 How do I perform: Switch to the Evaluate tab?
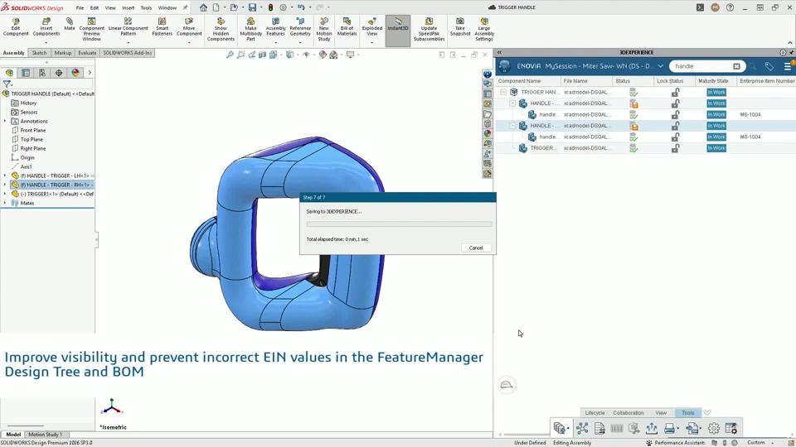(87, 53)
